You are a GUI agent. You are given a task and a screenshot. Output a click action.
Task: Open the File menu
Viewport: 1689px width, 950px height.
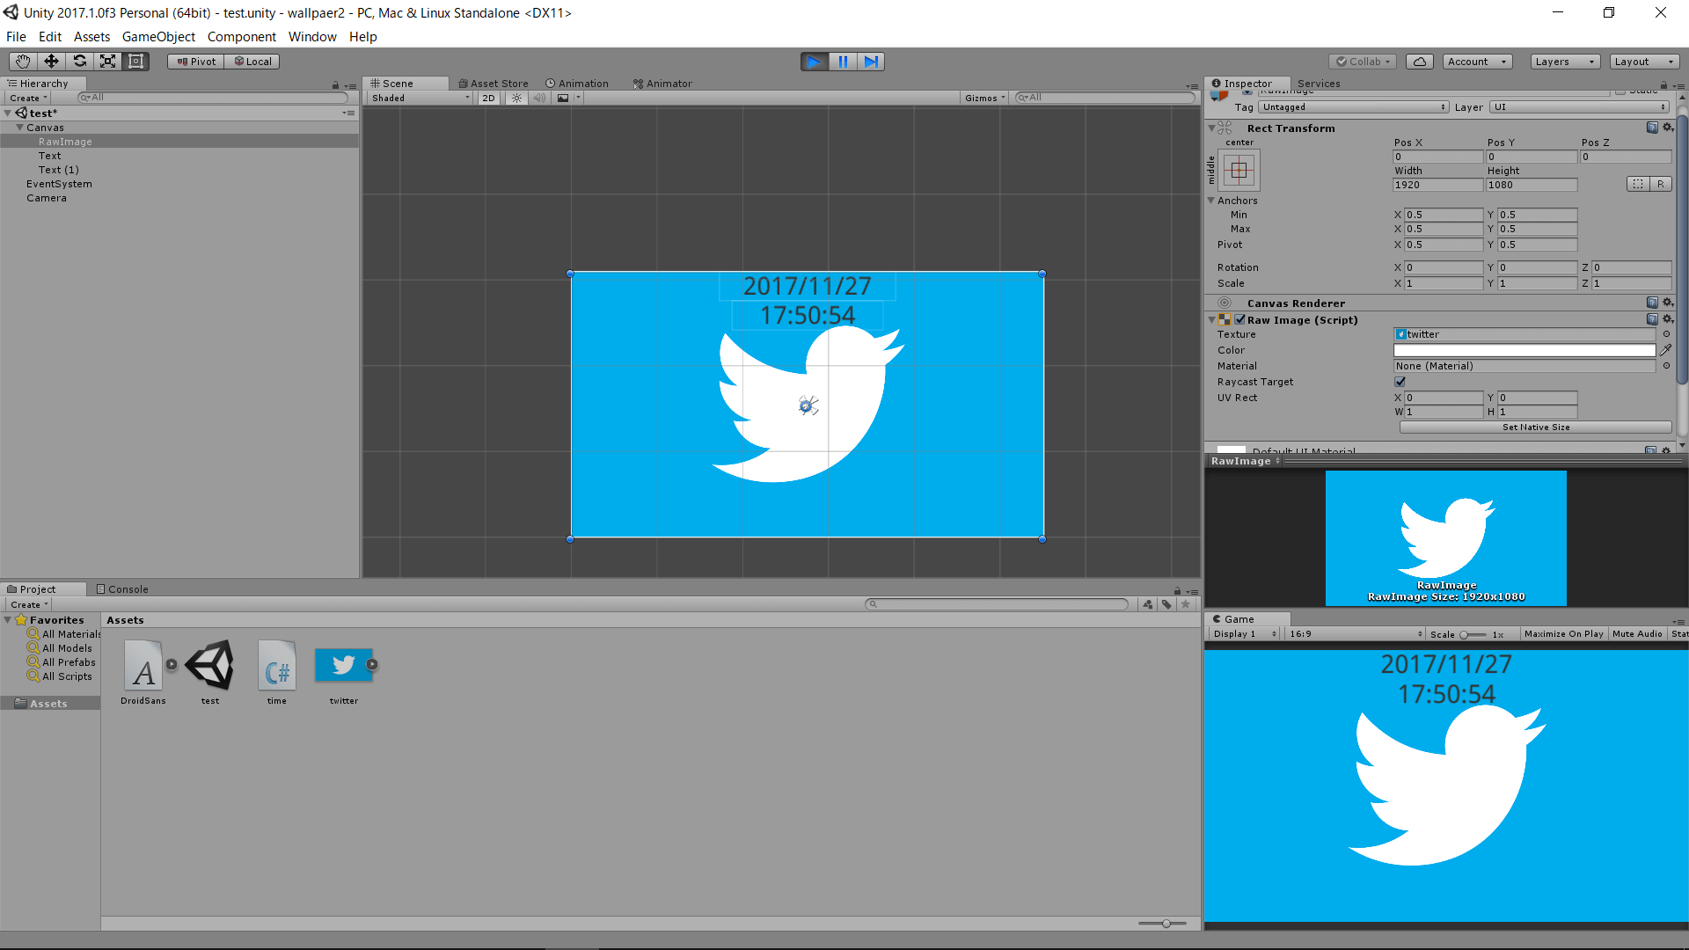point(16,37)
